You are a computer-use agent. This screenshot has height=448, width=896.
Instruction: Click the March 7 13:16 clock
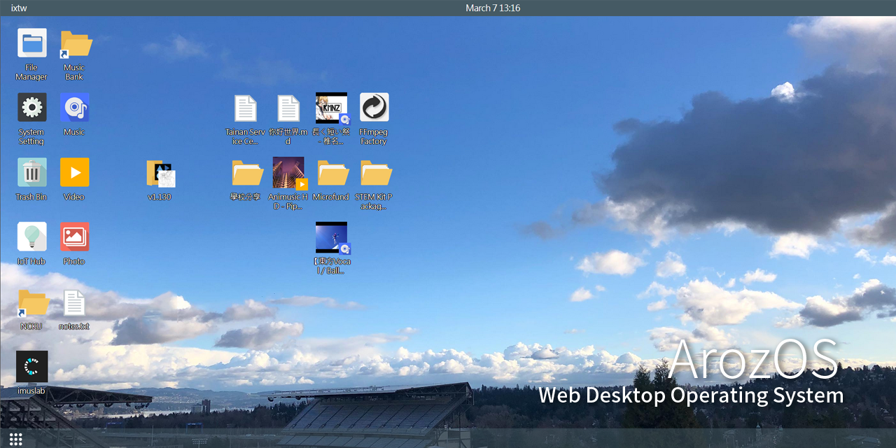click(493, 8)
